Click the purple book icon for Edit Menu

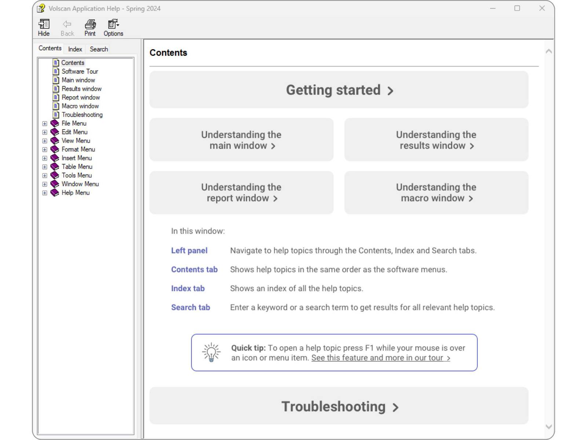(55, 132)
